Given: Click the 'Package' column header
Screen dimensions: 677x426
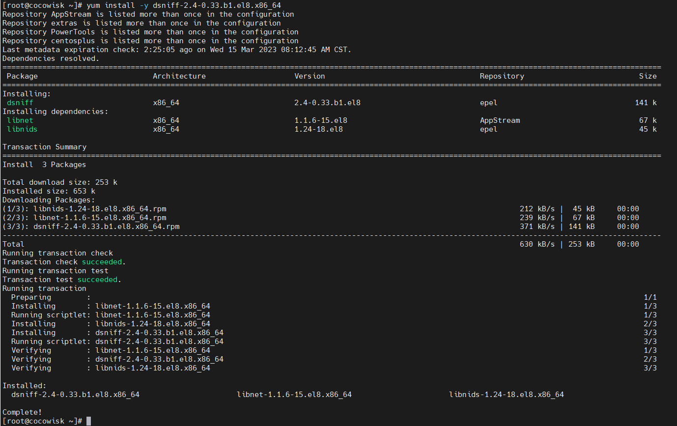Looking at the screenshot, I should 22,76.
